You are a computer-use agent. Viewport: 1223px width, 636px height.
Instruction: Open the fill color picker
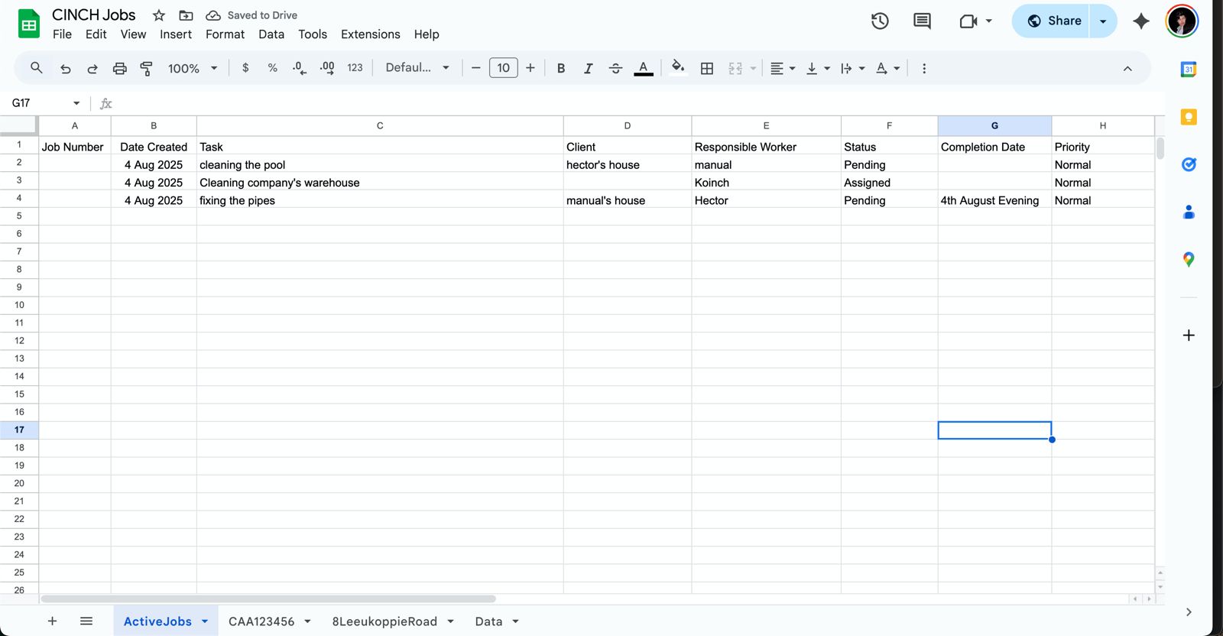[x=678, y=68]
